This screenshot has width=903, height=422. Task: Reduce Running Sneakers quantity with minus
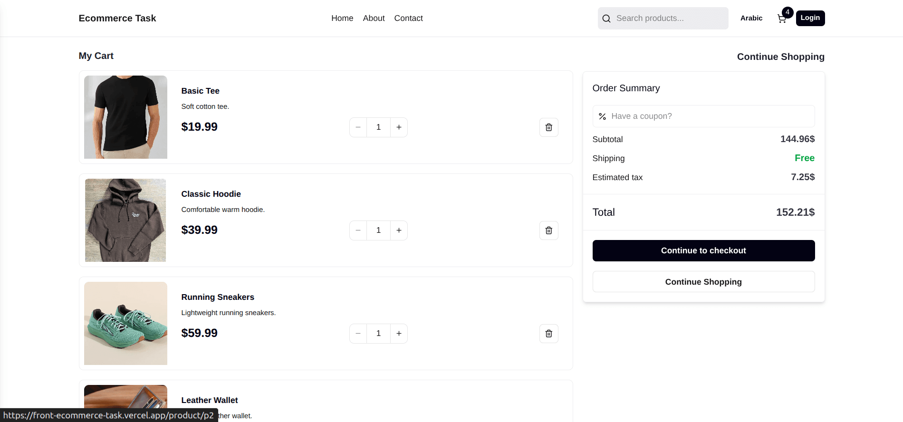[358, 334]
